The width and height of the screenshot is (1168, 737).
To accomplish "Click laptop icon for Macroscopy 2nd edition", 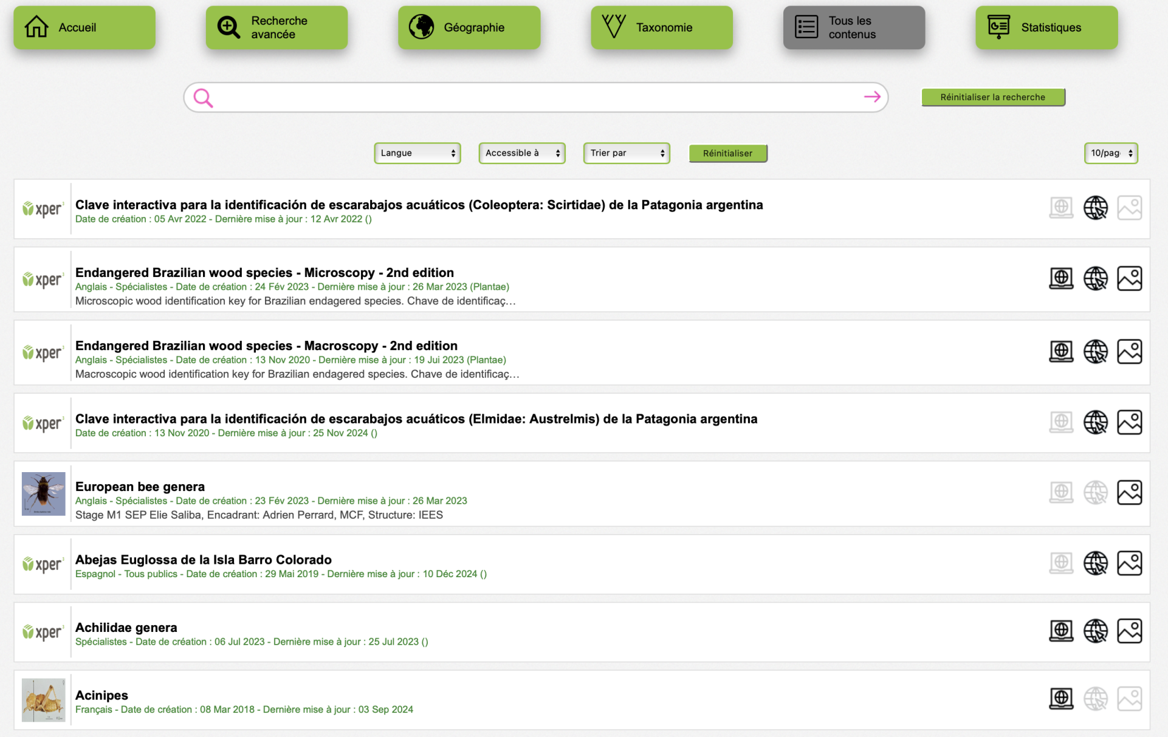I will (x=1061, y=352).
